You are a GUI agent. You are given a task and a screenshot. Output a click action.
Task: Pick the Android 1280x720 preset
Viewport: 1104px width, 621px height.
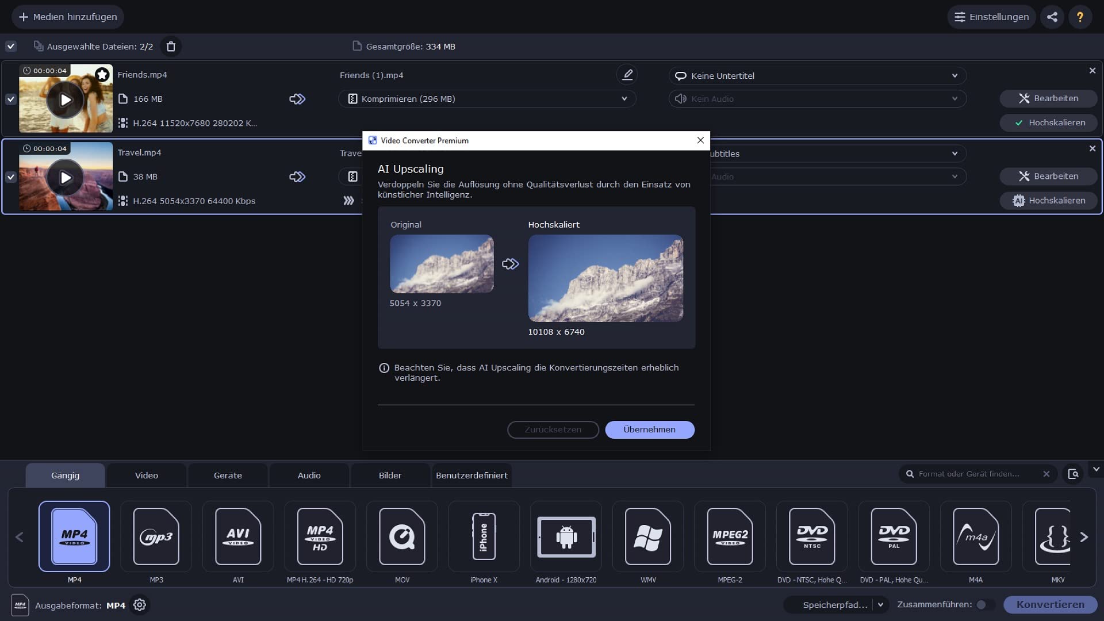click(566, 536)
